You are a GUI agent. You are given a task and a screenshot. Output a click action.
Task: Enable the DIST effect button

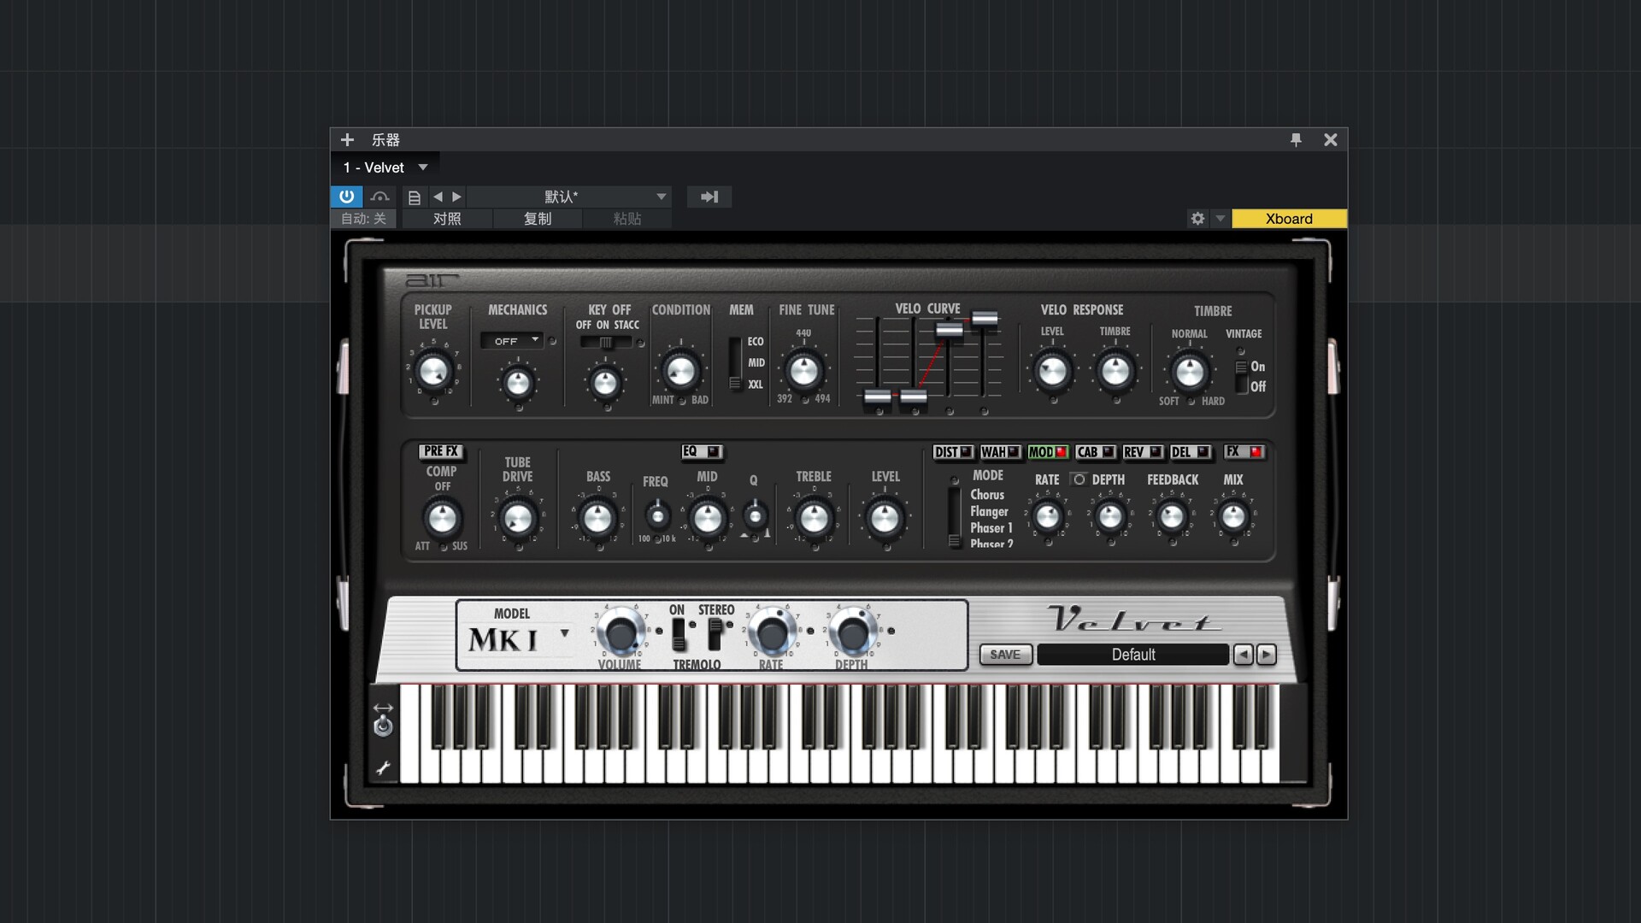[966, 452]
